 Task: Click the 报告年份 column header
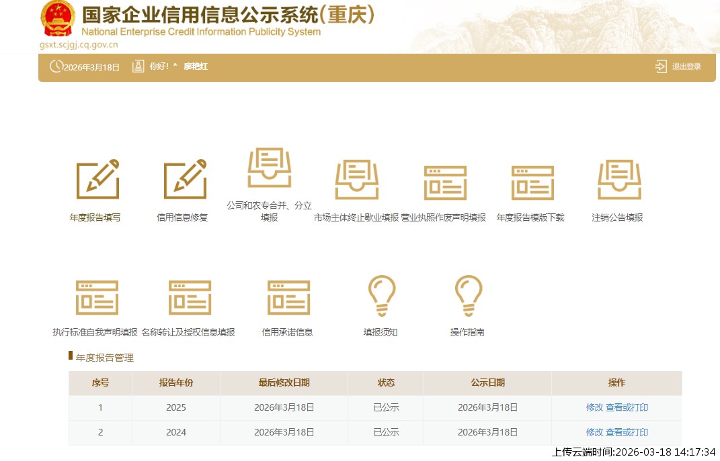(x=175, y=382)
